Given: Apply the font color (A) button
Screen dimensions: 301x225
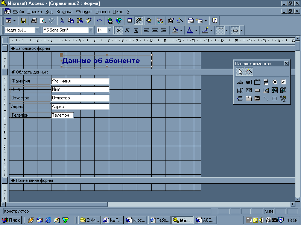Looking at the screenshot, I should coord(190,30).
